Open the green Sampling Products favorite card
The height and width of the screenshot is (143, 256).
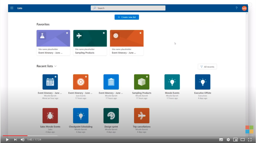tap(90, 43)
